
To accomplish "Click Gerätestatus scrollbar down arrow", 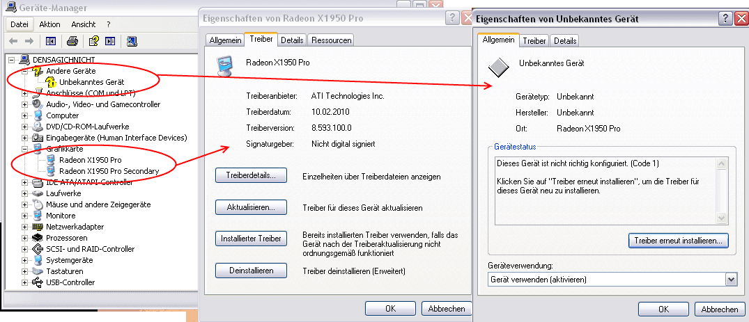I will click(x=721, y=218).
